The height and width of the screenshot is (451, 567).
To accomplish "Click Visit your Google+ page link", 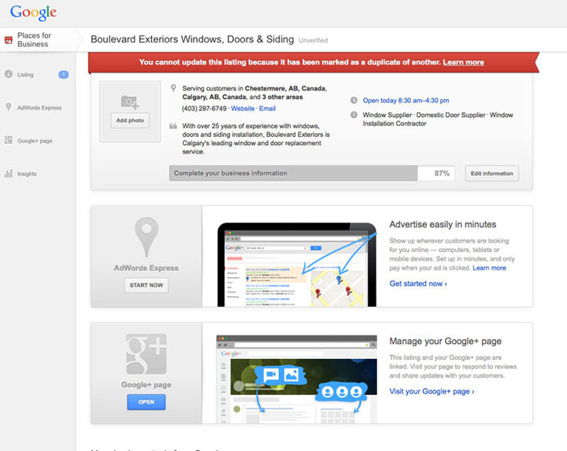I will (x=432, y=391).
